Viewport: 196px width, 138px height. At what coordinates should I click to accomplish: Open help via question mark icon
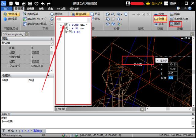tap(190, 8)
